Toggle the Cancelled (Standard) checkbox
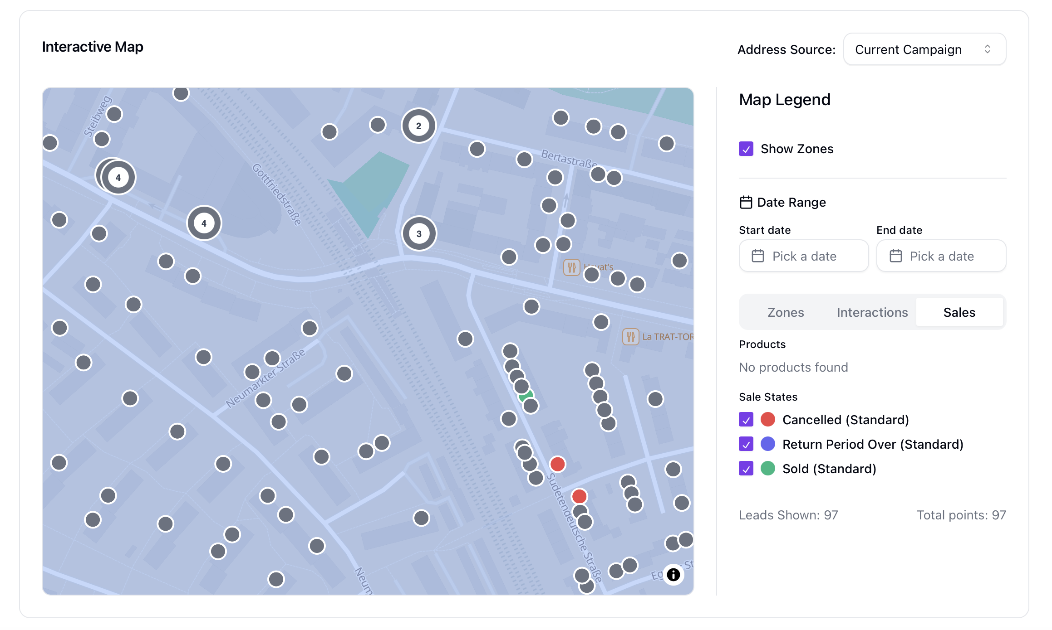The image size is (1052, 630). (x=746, y=420)
